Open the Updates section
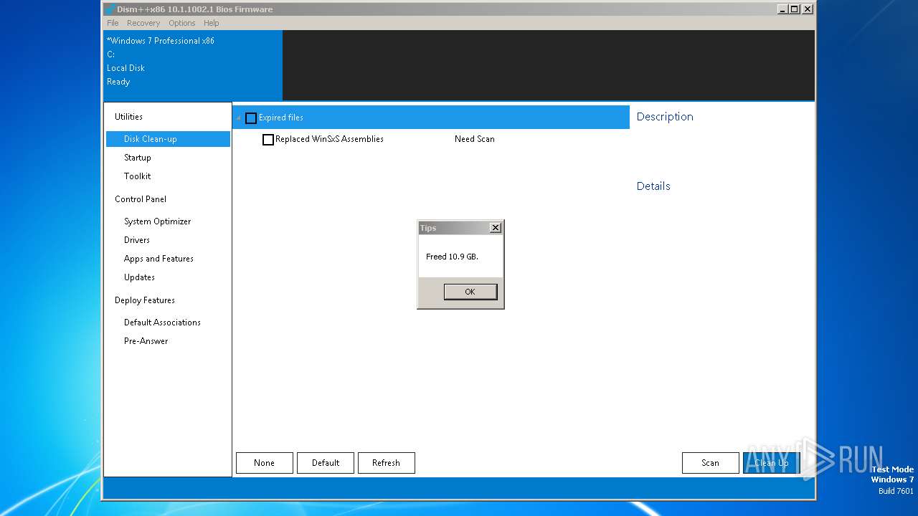This screenshot has width=918, height=516. (139, 277)
